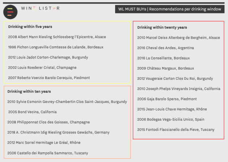Click 2008 Philipponnat Clos des Goisses
The image size is (228, 162).
(48, 122)
